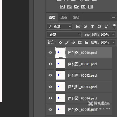Image resolution: width=117 pixels, height=117 pixels.
Task: Filter layers by pixel layers icon
Action: [78, 26]
